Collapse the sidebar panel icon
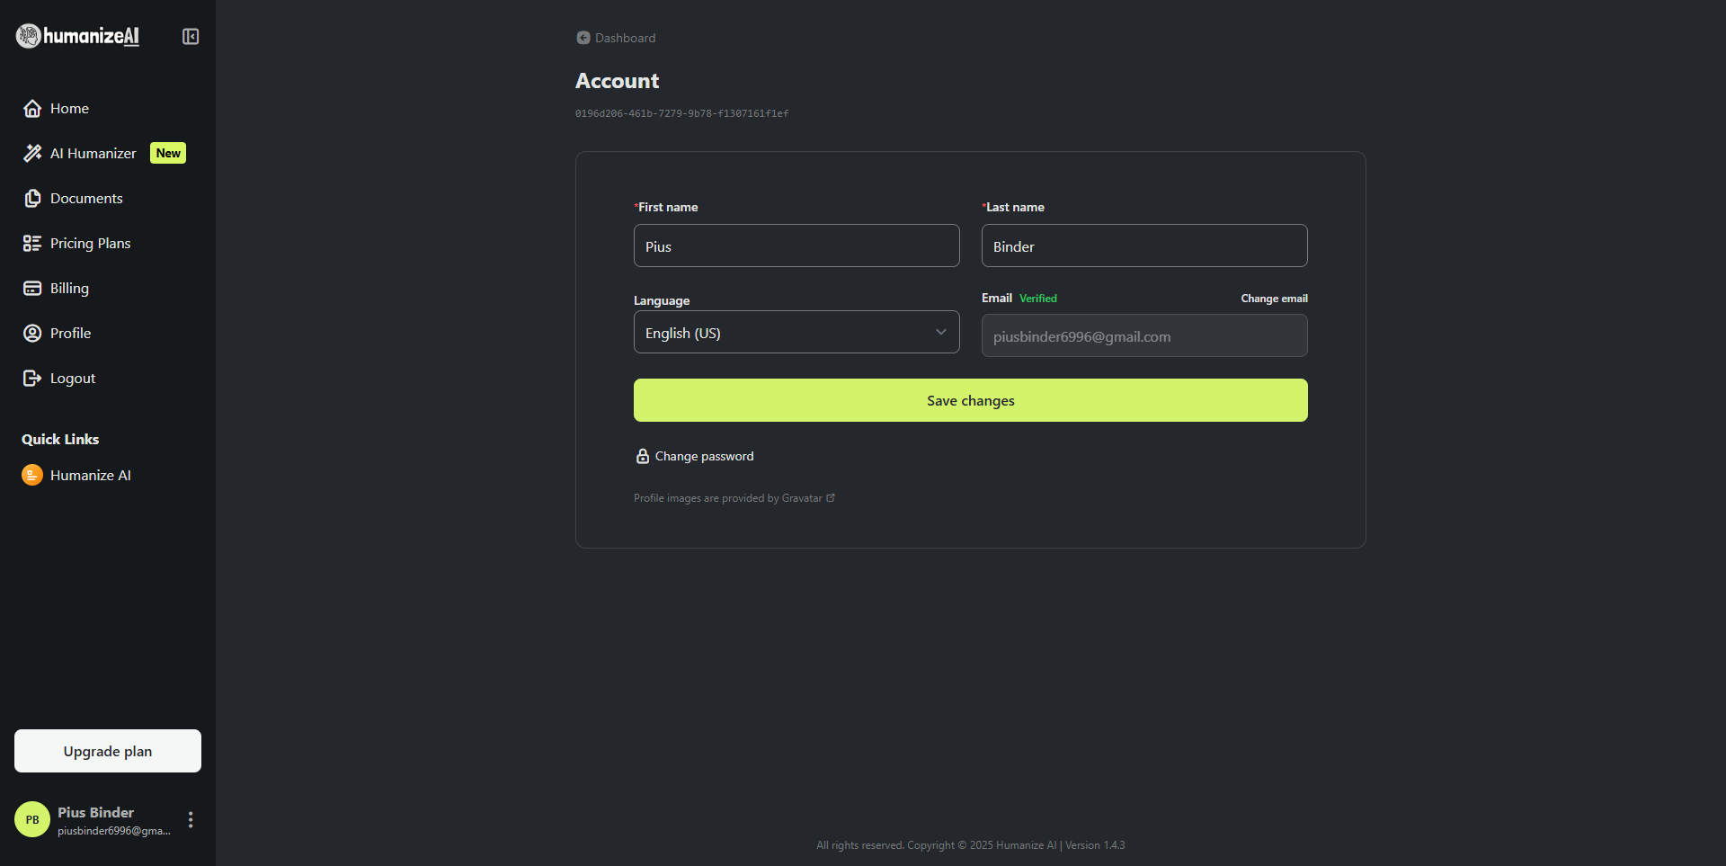The height and width of the screenshot is (866, 1726). pos(191,36)
